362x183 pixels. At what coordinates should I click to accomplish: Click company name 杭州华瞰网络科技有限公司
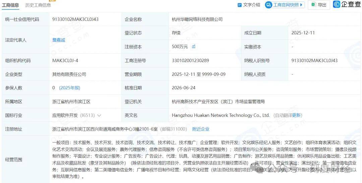[197, 19]
